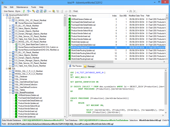Open the Edit menu
The height and width of the screenshot is (127, 170).
12,7
